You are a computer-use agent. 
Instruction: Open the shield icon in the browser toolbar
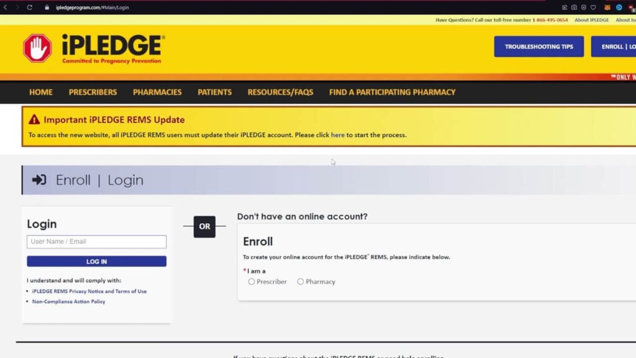pos(584,7)
